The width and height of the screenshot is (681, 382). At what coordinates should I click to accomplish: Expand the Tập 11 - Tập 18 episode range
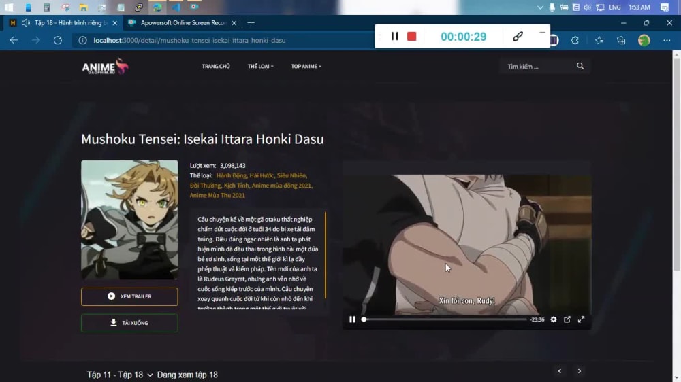pos(120,375)
